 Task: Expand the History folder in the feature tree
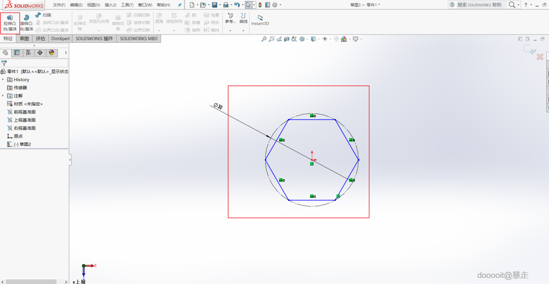click(3, 80)
